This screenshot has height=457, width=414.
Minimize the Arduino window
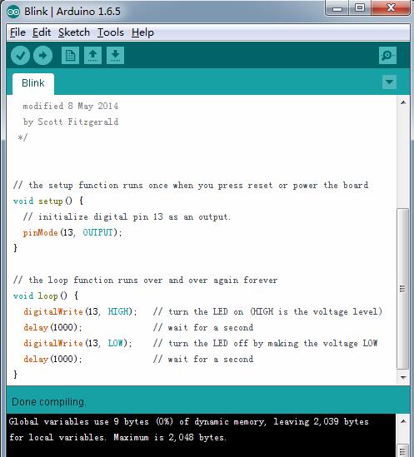337,8
